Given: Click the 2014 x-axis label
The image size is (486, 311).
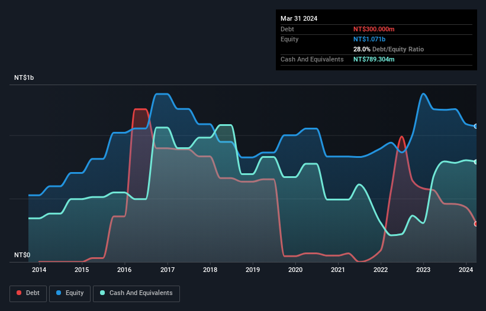Looking at the screenshot, I should 39,270.
